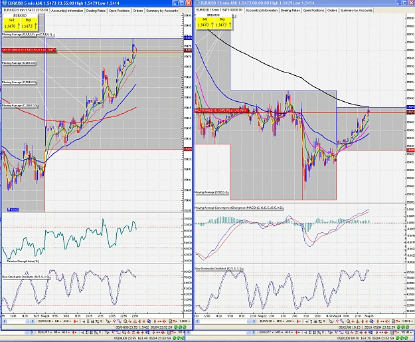The image size is (415, 342).
Task: Click I-beam cursor icon in 15 min toolbar
Action: pos(311,321)
